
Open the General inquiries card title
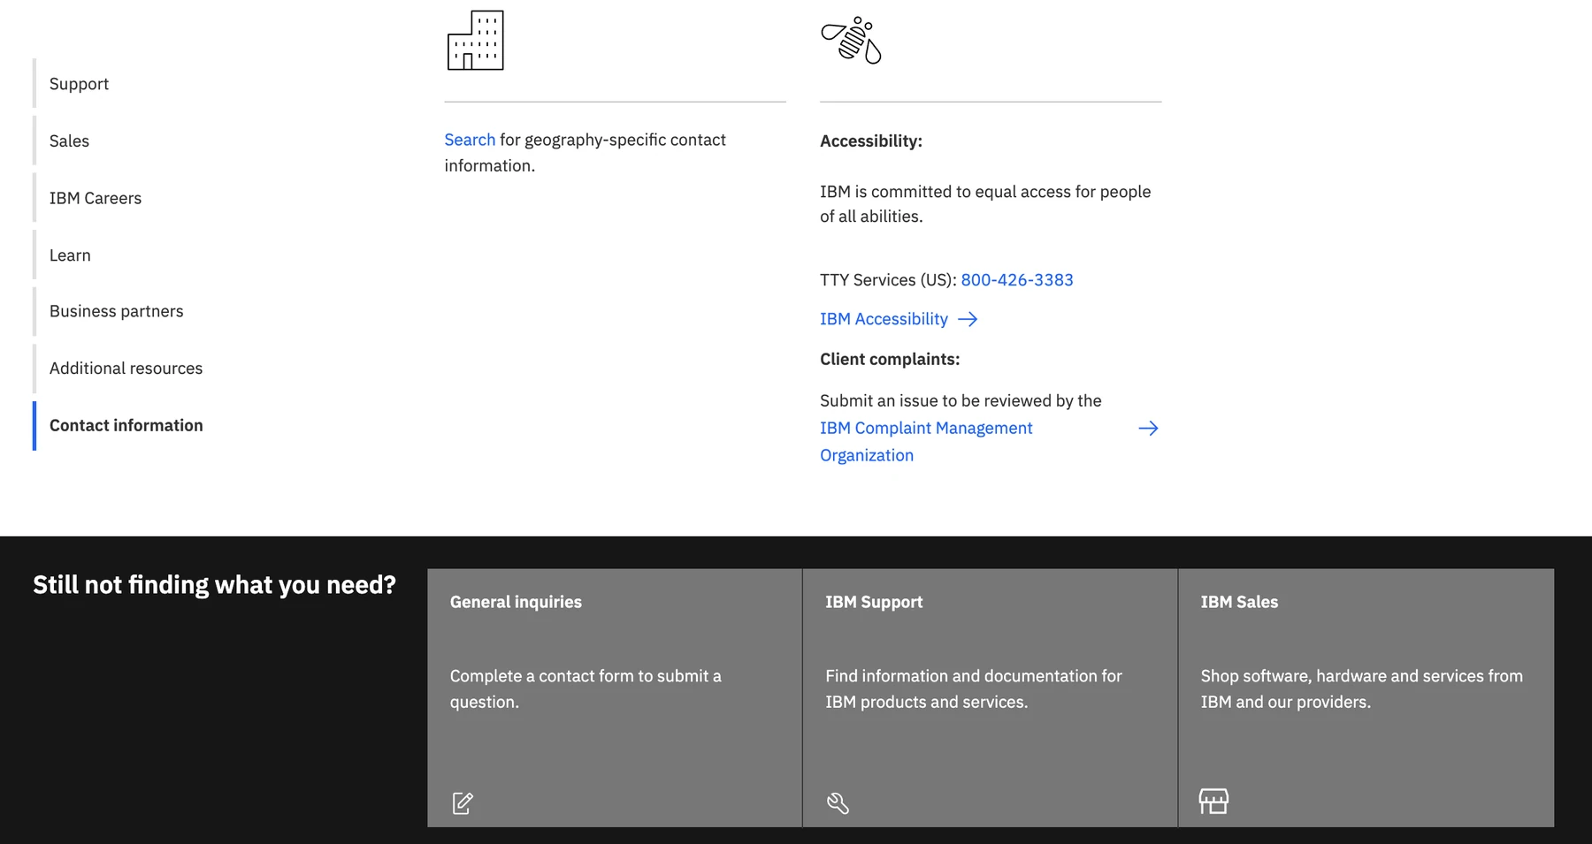[516, 602]
